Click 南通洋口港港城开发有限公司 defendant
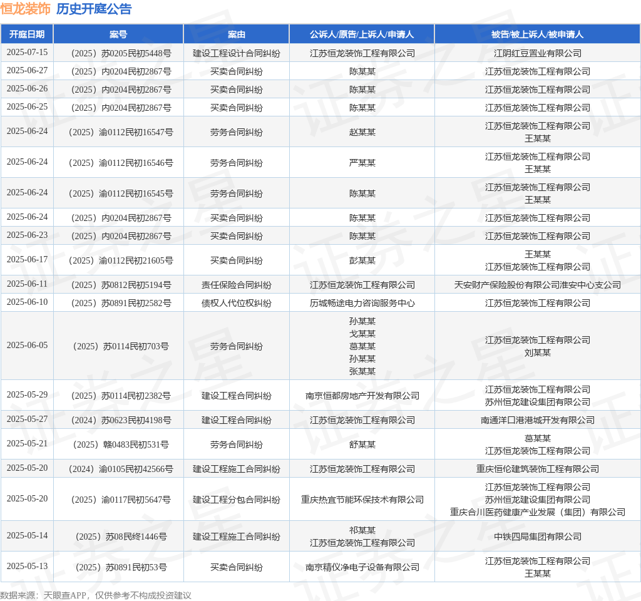The width and height of the screenshot is (641, 601). (x=537, y=420)
